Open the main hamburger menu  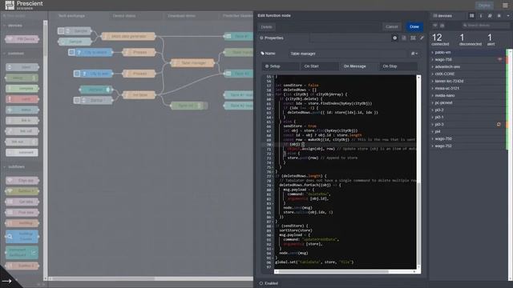505,6
